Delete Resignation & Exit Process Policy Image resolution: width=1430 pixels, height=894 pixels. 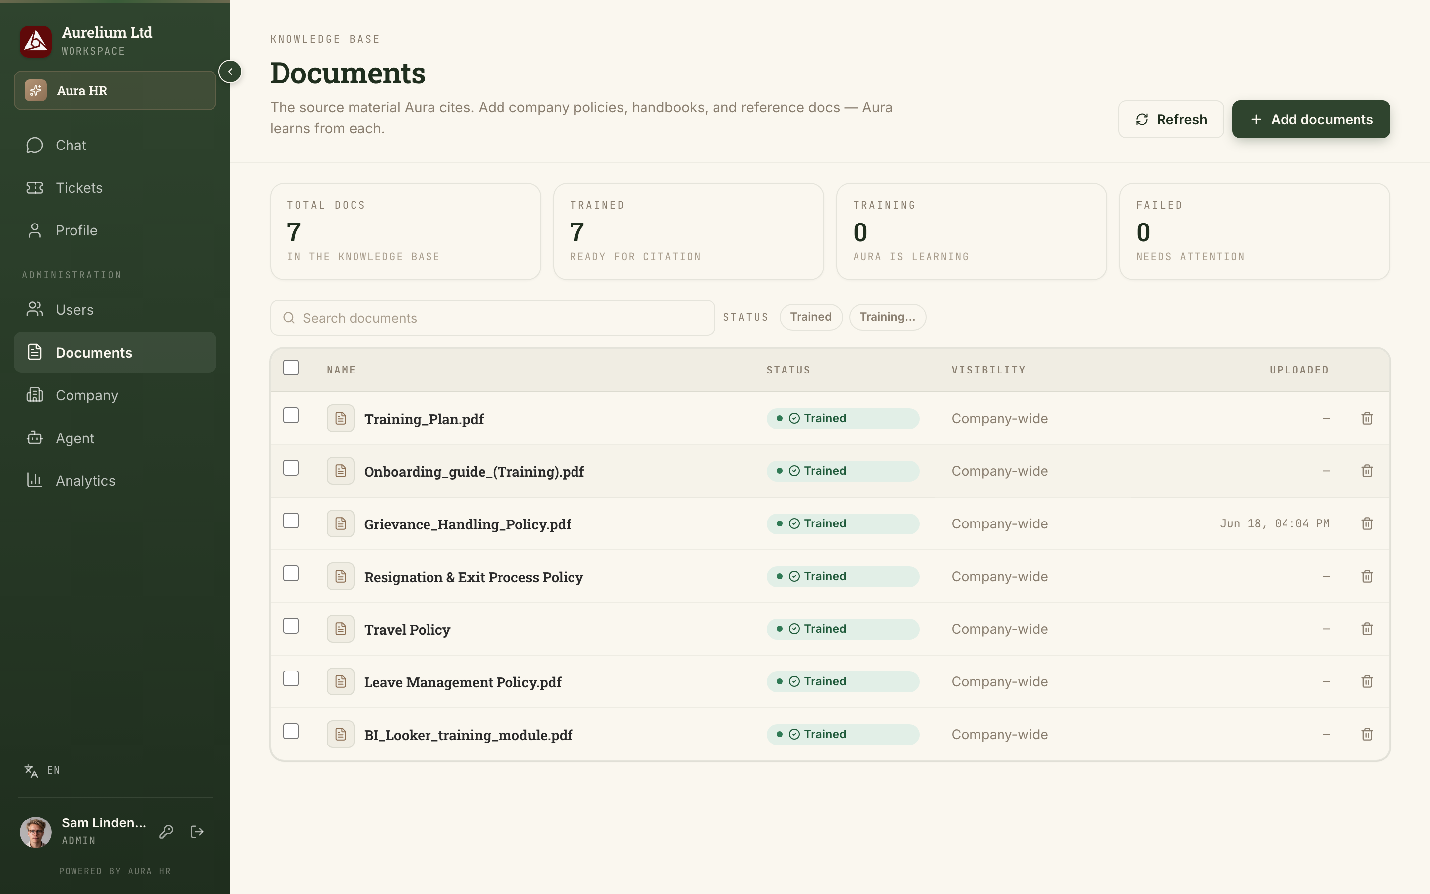(1367, 577)
